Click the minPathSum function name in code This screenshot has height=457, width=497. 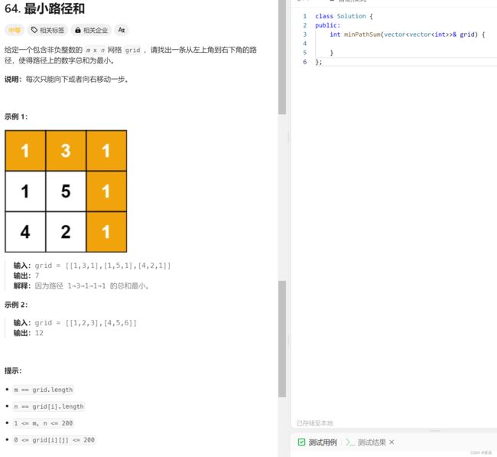[x=362, y=34]
